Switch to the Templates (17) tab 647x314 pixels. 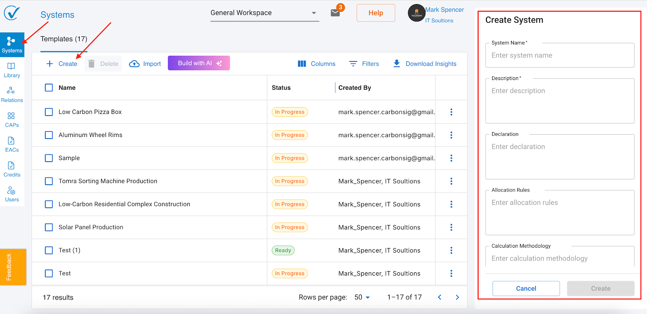64,39
